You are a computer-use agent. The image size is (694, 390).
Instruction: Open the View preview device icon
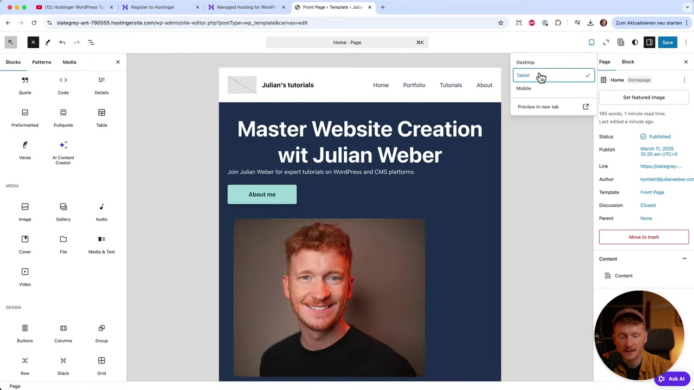click(592, 42)
